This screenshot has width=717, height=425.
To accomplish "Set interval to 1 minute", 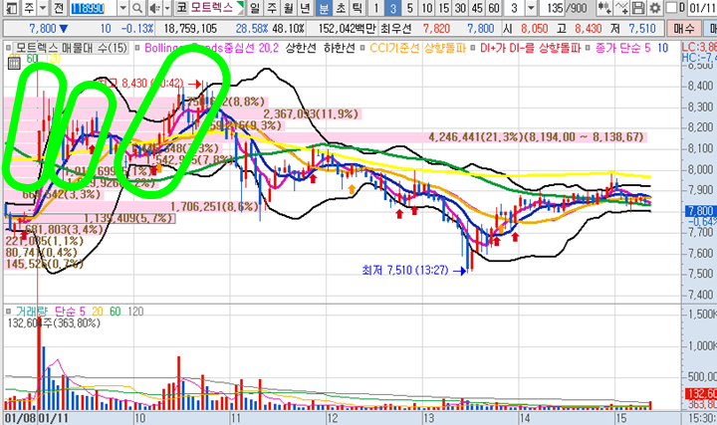I will pos(375,8).
